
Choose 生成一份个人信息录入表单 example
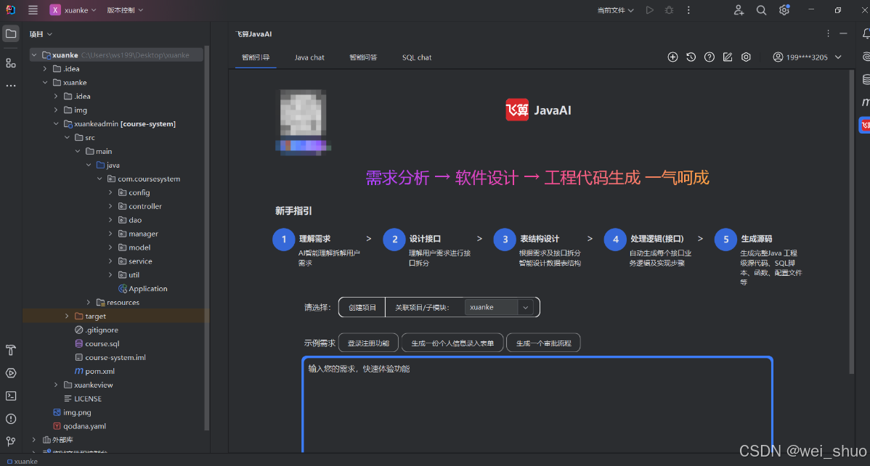click(x=452, y=343)
